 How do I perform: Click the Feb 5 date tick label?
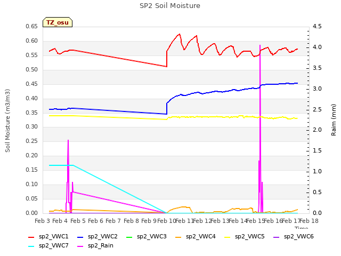click(x=78, y=221)
